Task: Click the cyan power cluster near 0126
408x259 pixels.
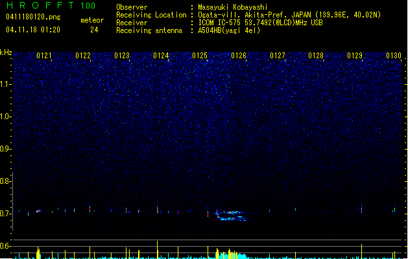Action: pos(232,255)
